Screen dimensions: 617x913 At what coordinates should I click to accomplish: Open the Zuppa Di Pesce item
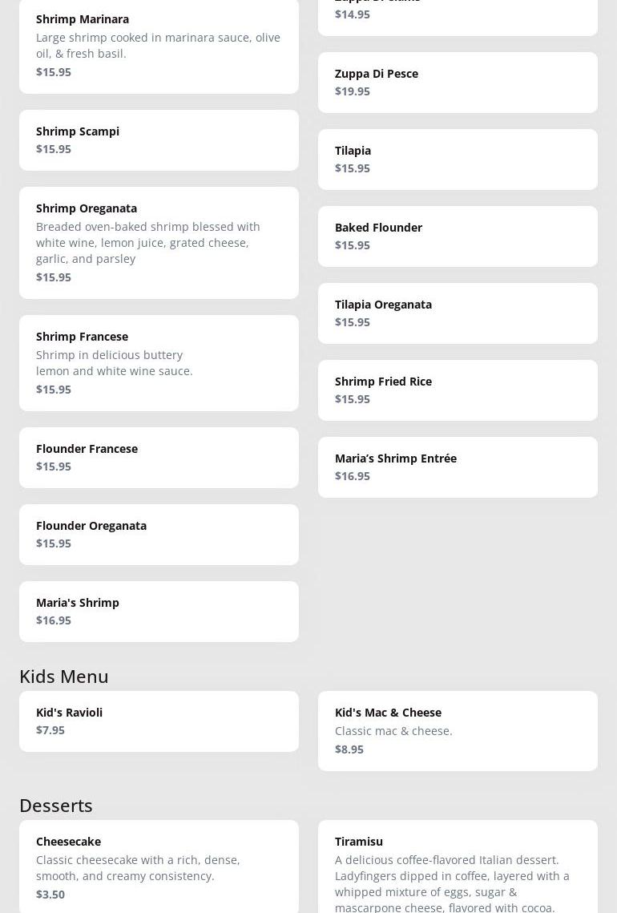458,82
